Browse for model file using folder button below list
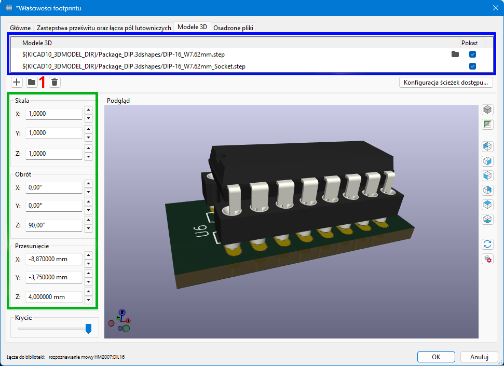 (x=32, y=83)
